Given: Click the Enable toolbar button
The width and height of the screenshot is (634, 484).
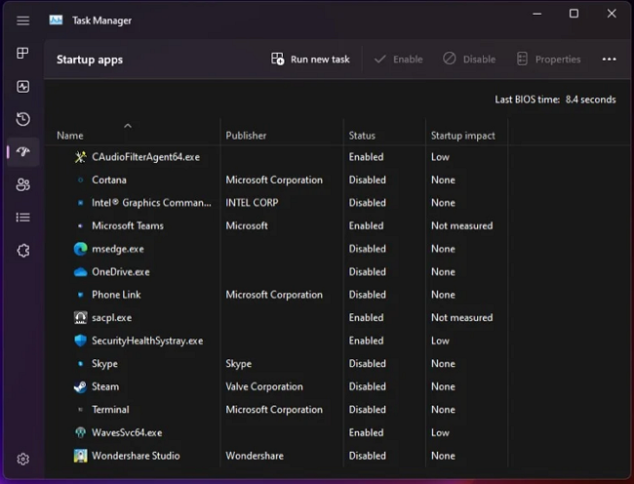Looking at the screenshot, I should pos(398,60).
